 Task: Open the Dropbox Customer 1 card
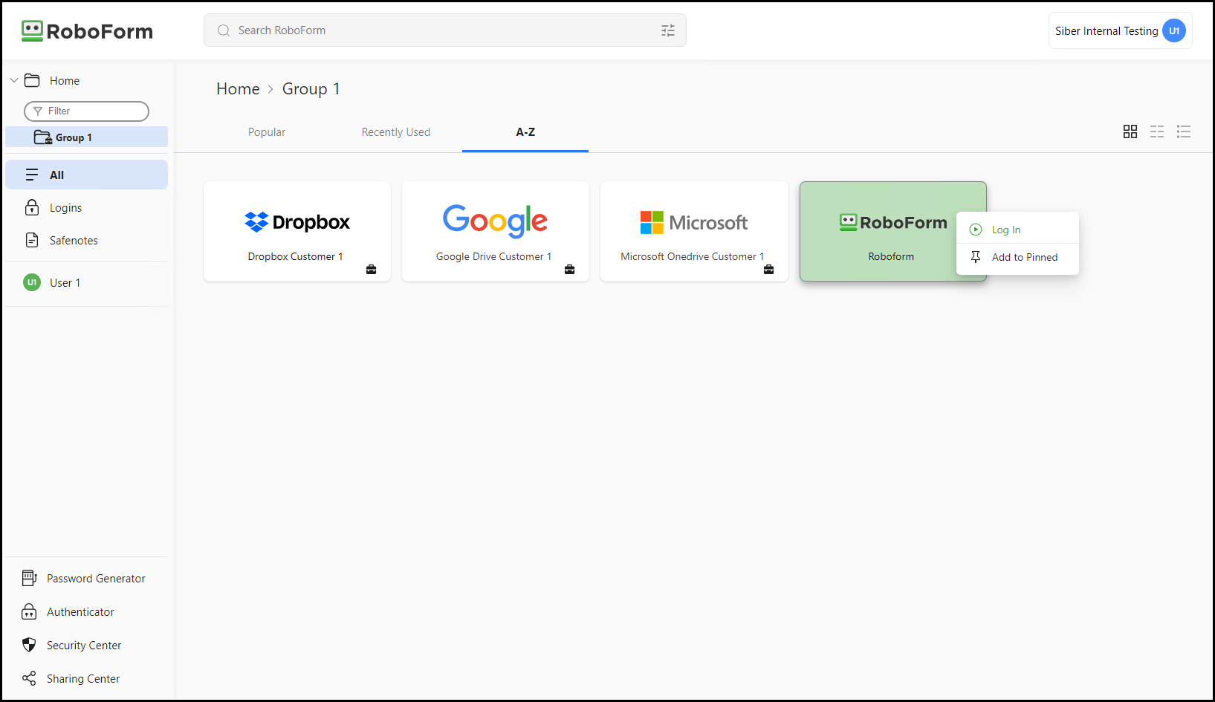tap(297, 231)
